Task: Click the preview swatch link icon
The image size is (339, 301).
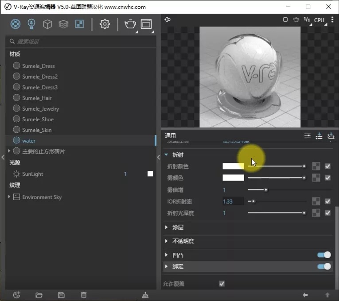Action: coord(168,19)
